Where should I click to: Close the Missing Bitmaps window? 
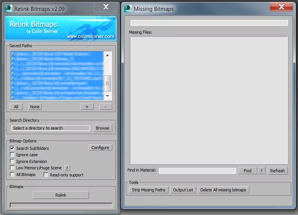coord(280,7)
